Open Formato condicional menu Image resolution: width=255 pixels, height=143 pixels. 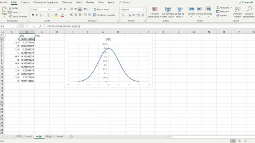[154, 12]
